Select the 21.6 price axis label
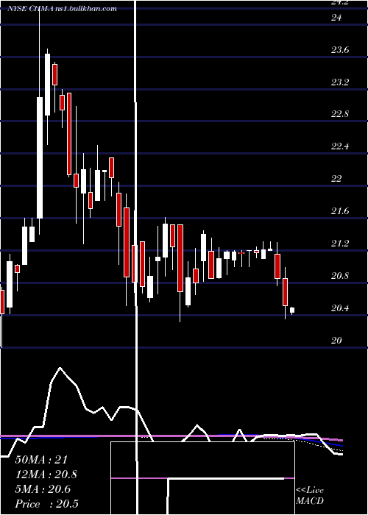The width and height of the screenshot is (368, 515). (339, 211)
